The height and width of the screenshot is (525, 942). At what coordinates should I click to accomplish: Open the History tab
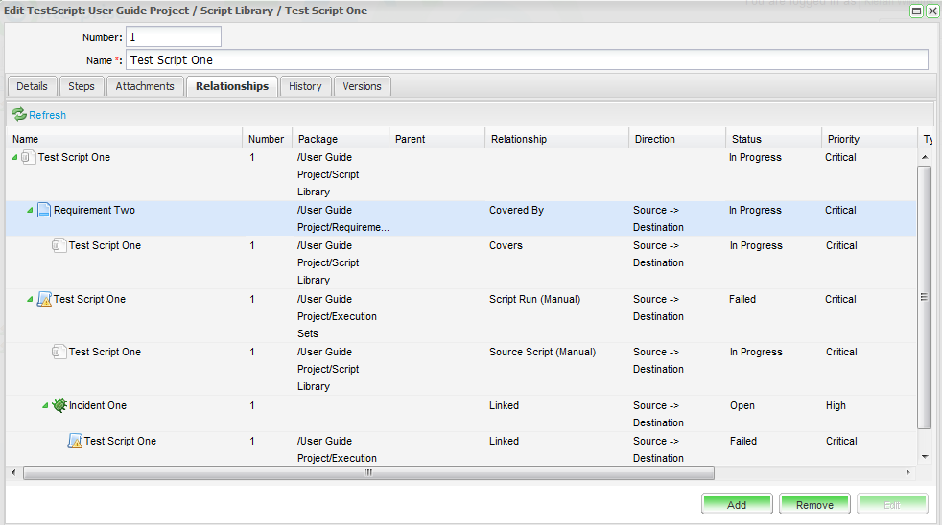coord(305,86)
